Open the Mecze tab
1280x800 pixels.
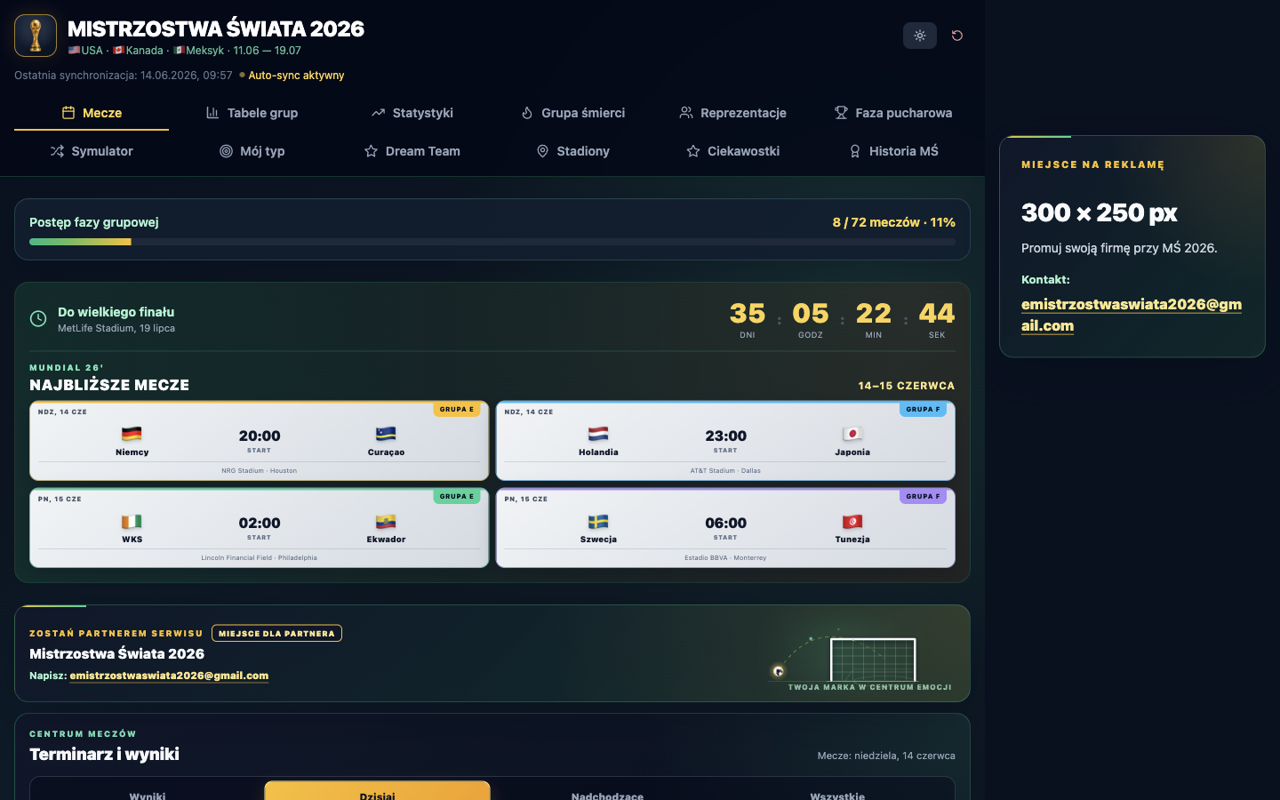92,113
